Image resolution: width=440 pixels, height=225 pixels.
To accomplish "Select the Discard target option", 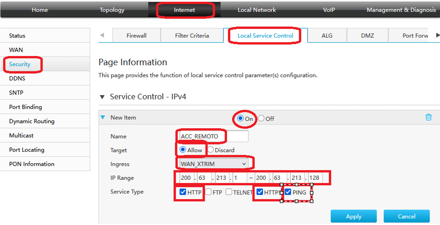I will click(x=210, y=150).
